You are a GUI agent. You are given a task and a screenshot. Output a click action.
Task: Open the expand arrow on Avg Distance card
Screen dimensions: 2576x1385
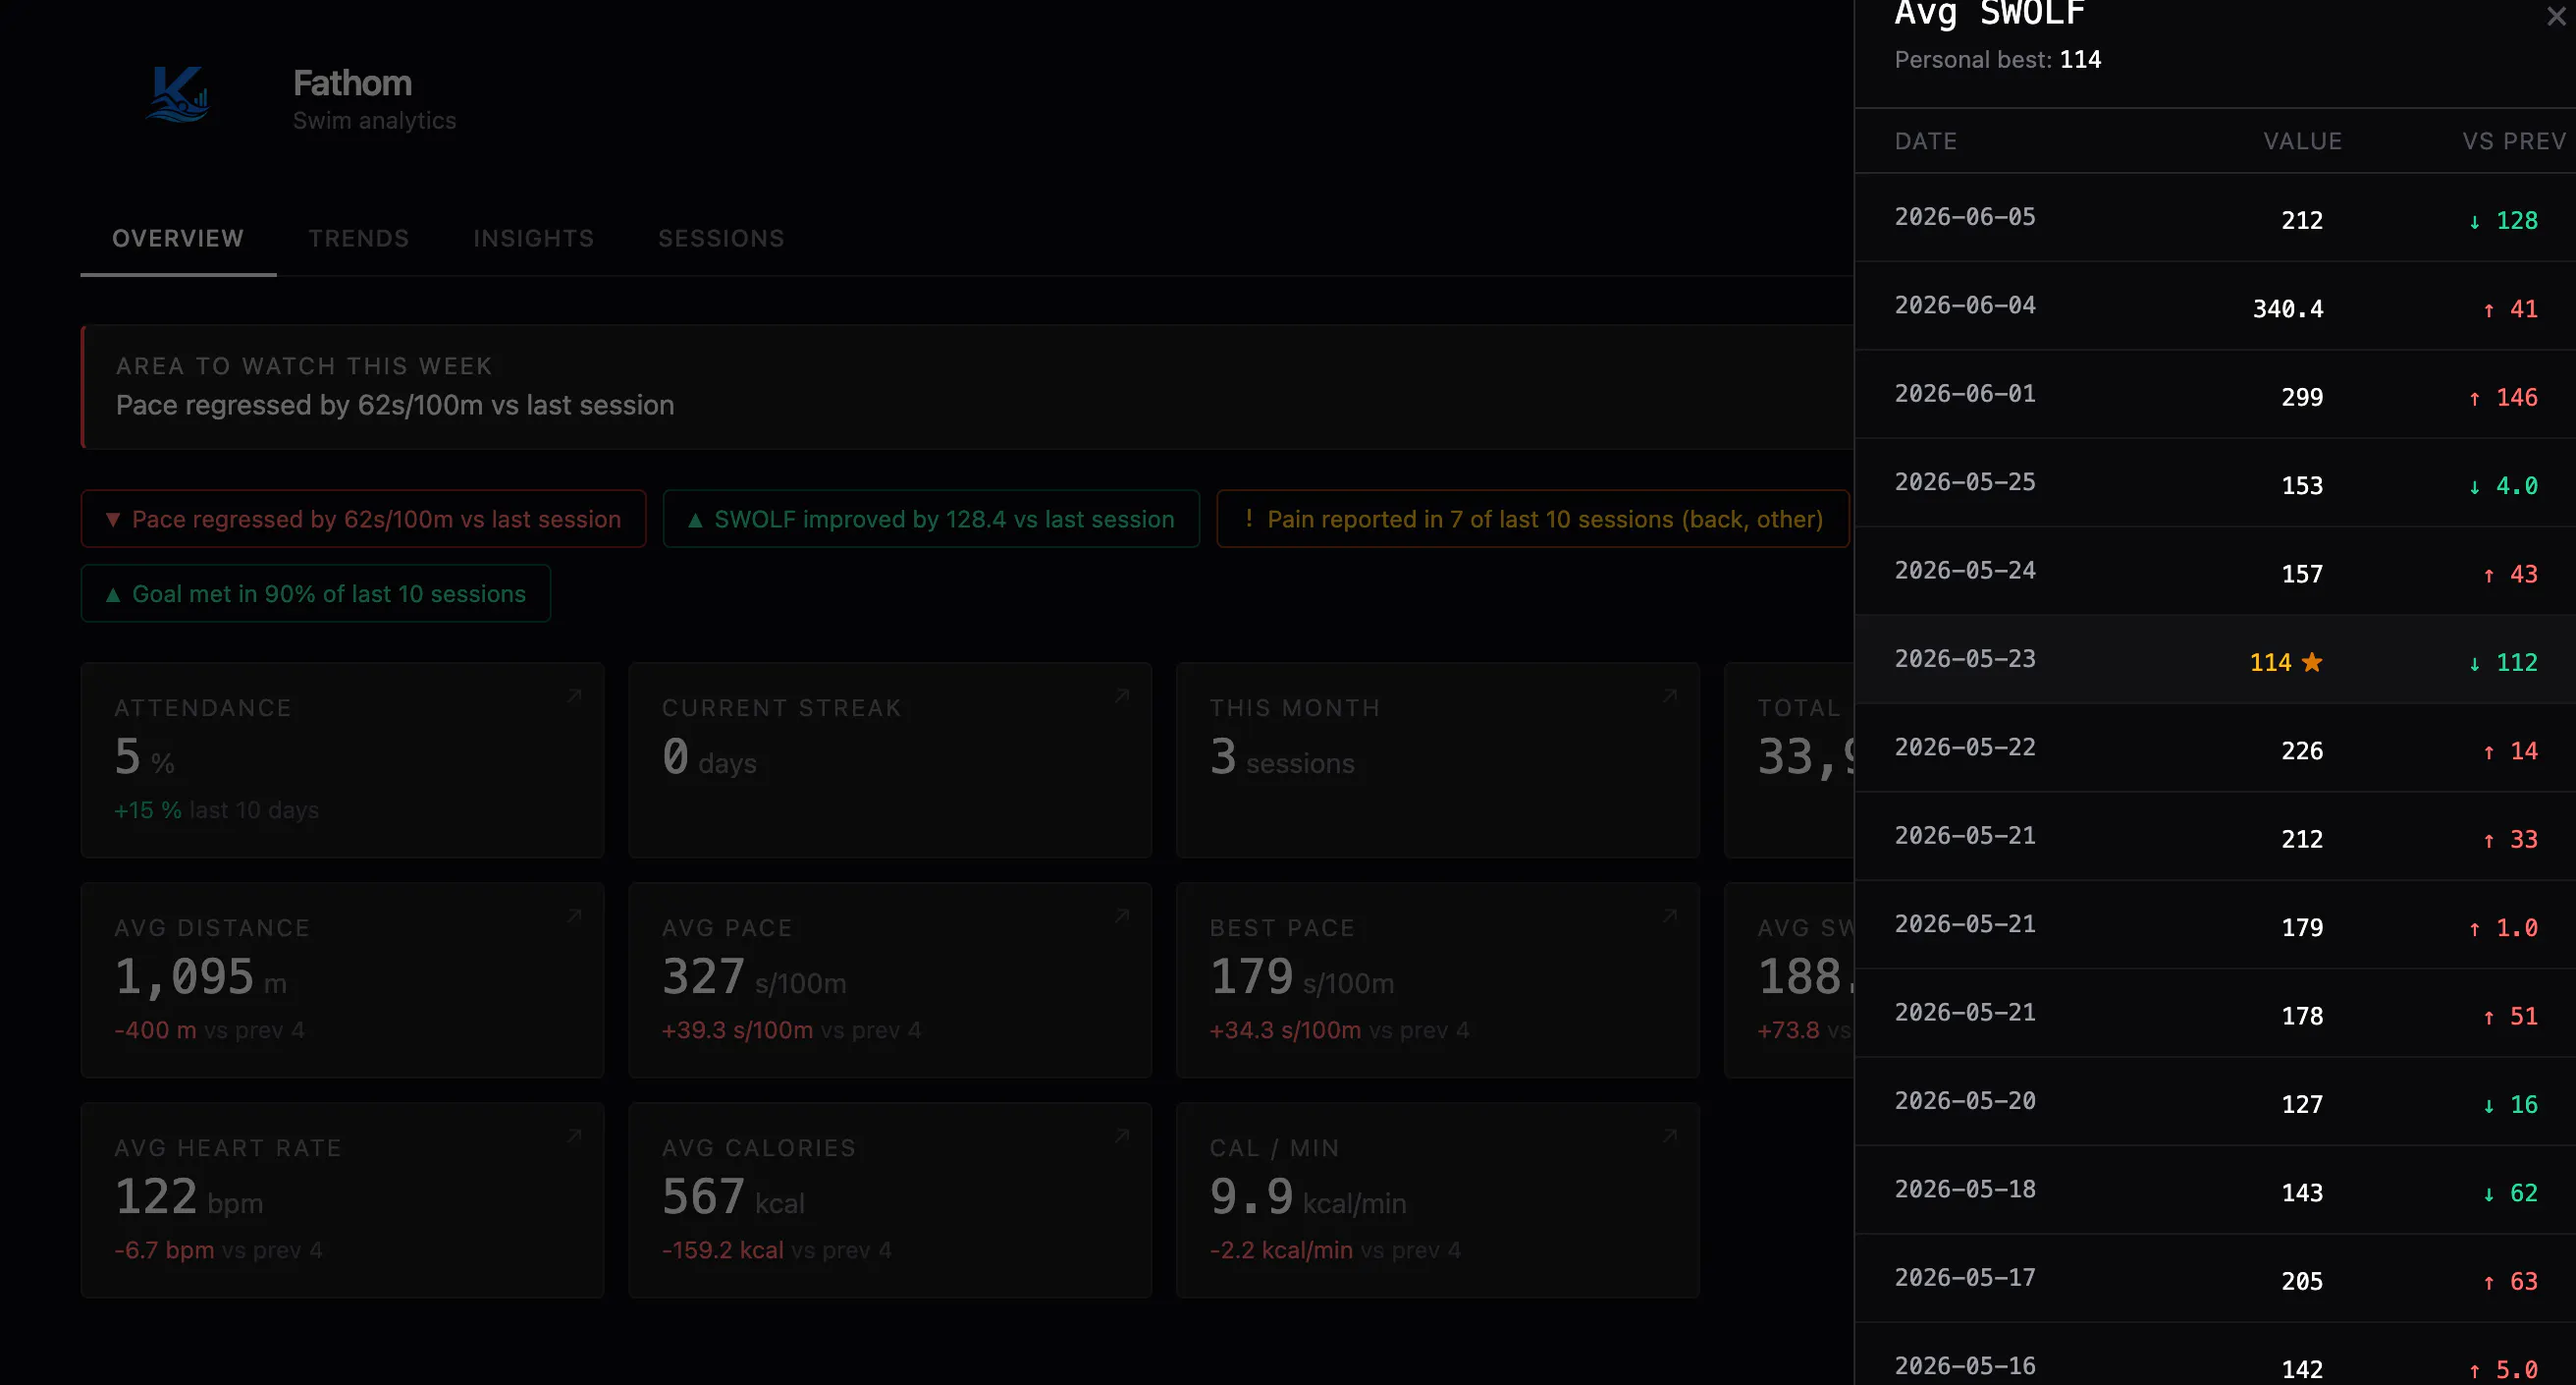[x=574, y=915]
